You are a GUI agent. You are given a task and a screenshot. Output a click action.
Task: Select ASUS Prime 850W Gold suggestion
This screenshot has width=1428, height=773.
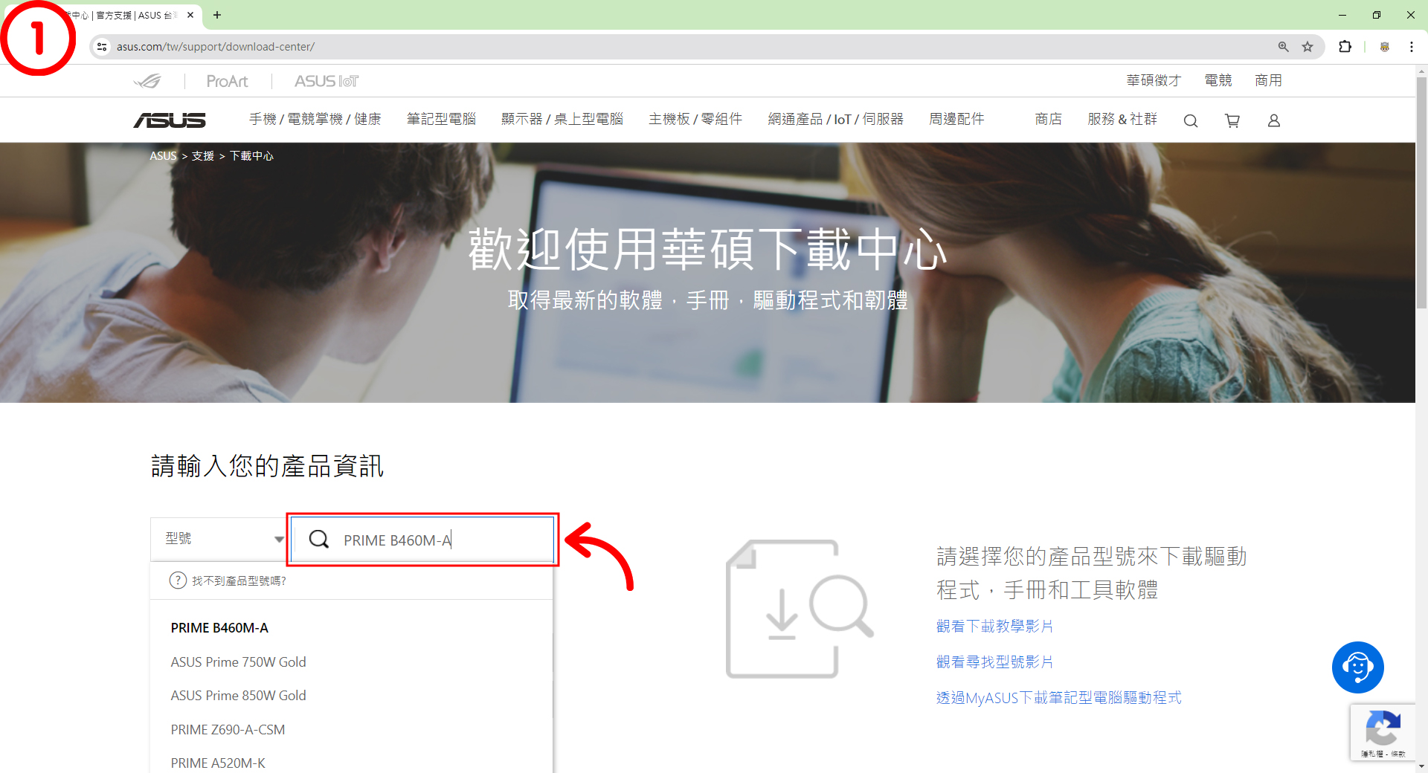click(x=238, y=696)
